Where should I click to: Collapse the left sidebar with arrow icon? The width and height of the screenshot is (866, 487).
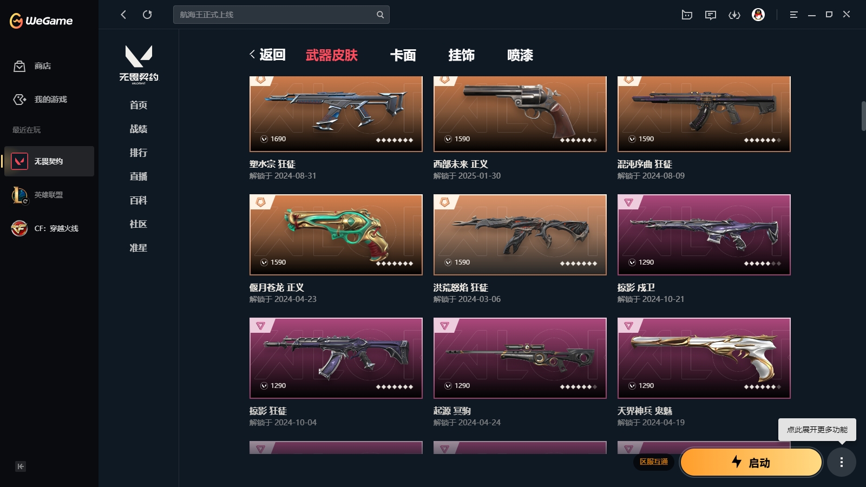[21, 466]
